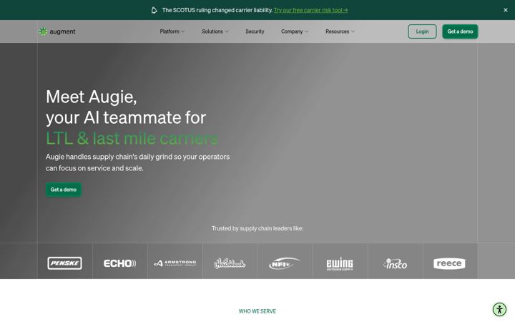The height and width of the screenshot is (322, 515).
Task: Click the augment logo
Action: pyautogui.click(x=57, y=31)
